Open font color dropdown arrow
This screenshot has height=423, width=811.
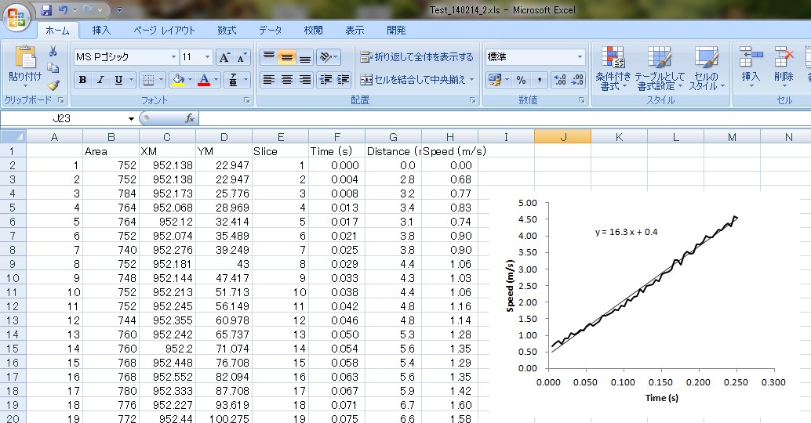tap(216, 80)
